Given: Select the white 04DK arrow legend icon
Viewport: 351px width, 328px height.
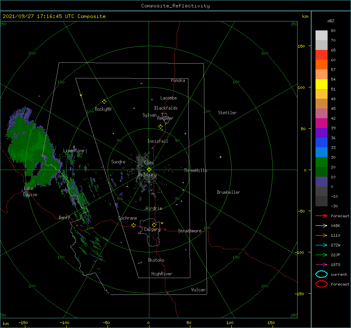Looking at the screenshot, I should pyautogui.click(x=321, y=225).
